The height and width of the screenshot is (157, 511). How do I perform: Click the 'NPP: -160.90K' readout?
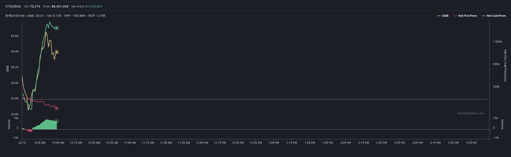coord(75,15)
